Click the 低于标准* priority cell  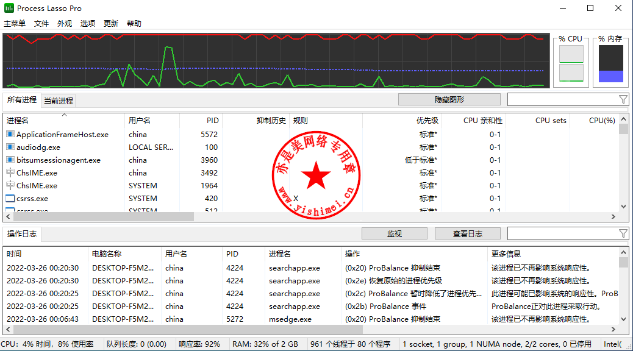[421, 160]
